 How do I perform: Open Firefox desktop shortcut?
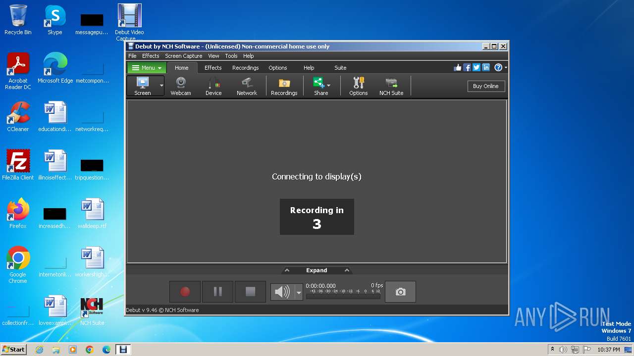[18, 214]
